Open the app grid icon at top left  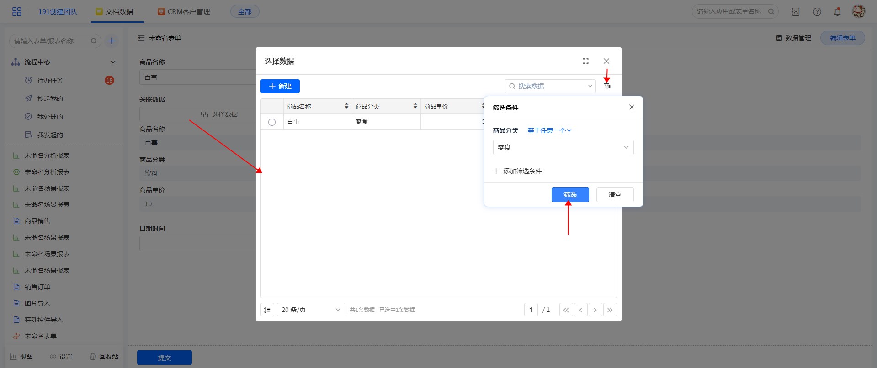coord(16,11)
